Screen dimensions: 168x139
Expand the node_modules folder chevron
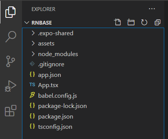33,54
